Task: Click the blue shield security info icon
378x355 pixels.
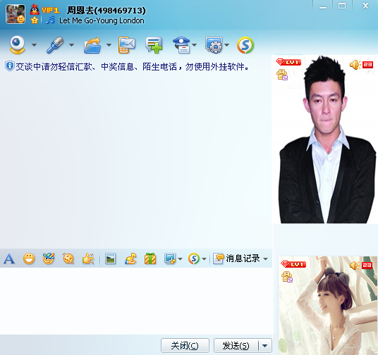Action: pyautogui.click(x=9, y=66)
